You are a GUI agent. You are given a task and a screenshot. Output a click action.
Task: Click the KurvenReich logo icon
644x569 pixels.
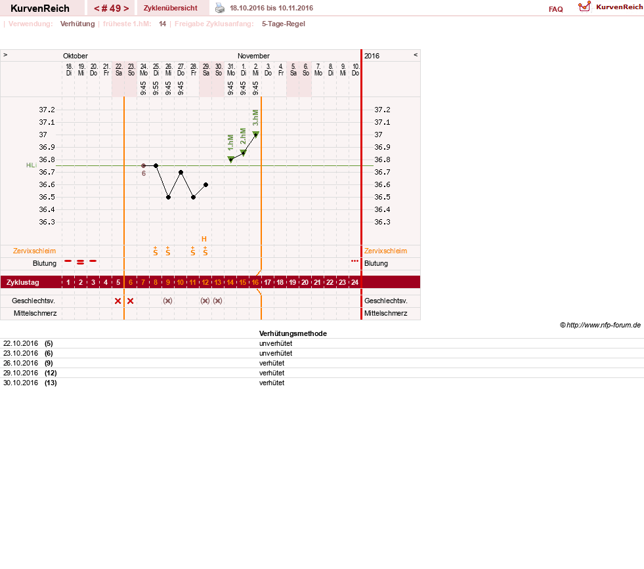pos(584,7)
